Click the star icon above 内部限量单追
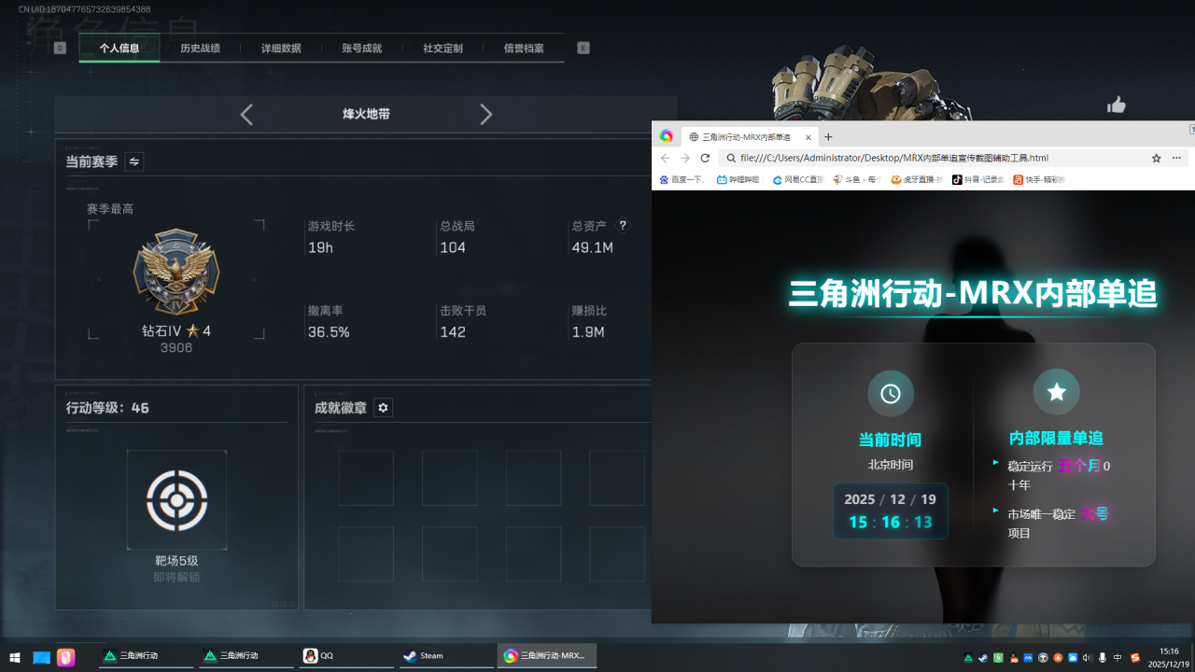1195x672 pixels. pos(1056,391)
